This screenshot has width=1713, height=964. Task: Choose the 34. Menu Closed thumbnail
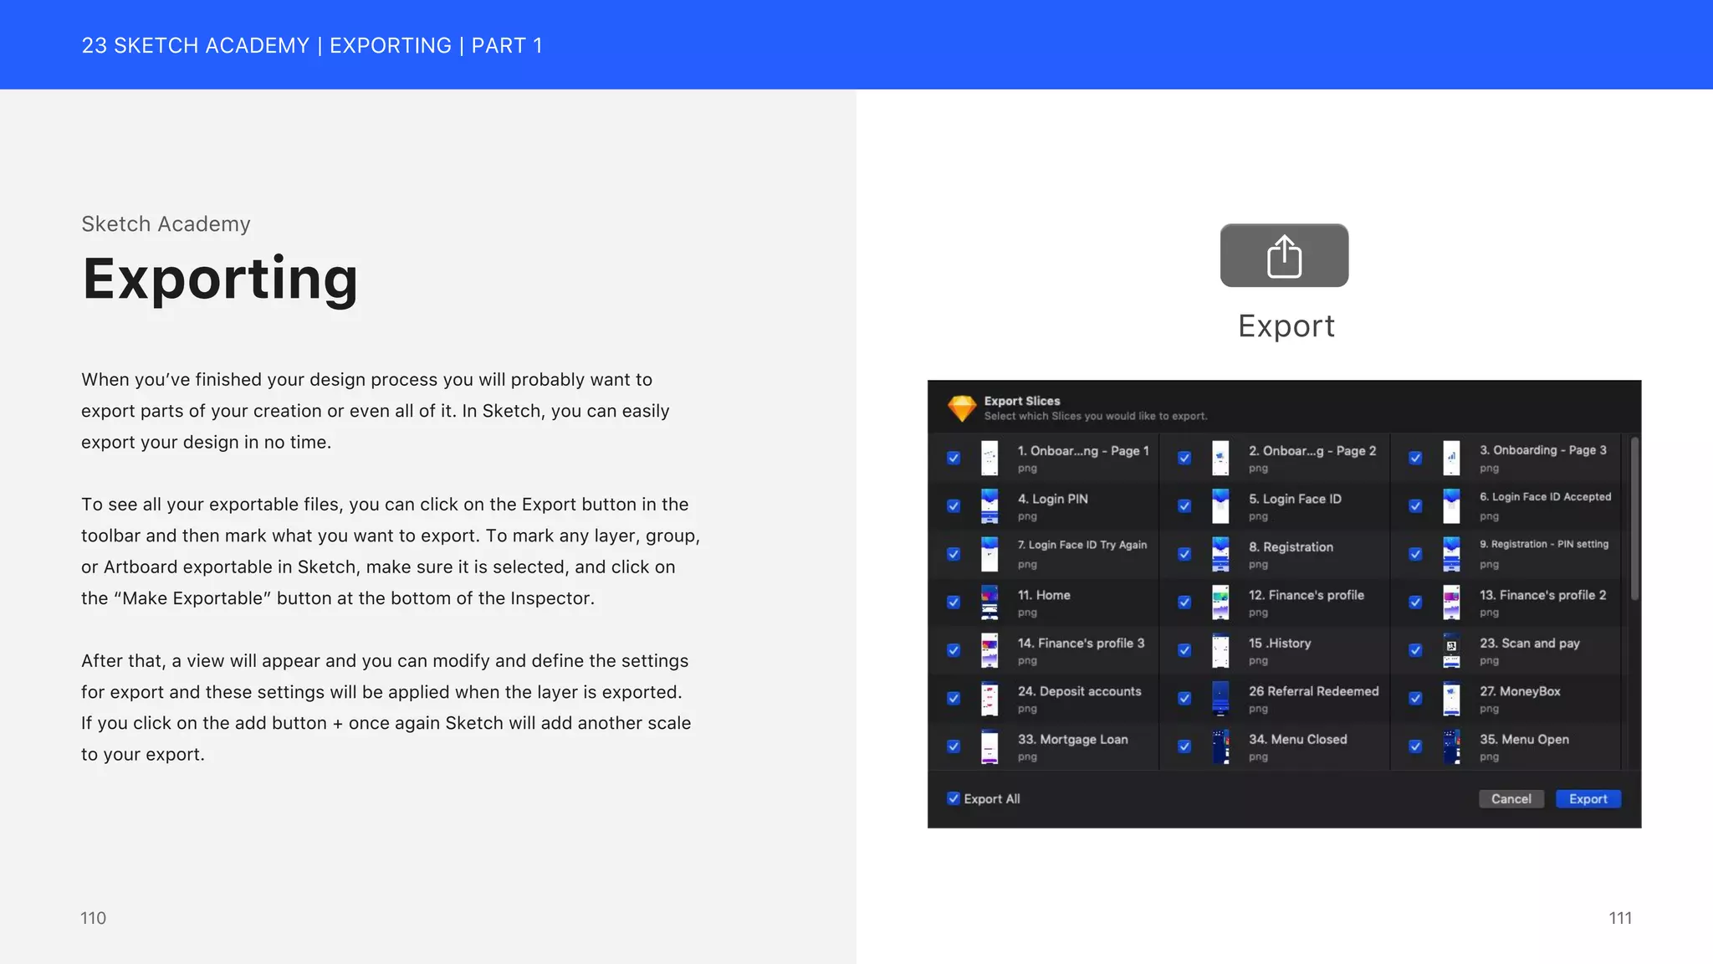[1220, 746]
